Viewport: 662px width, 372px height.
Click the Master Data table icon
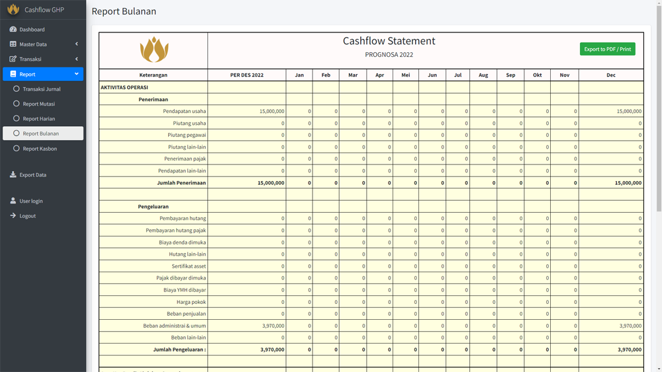point(13,44)
